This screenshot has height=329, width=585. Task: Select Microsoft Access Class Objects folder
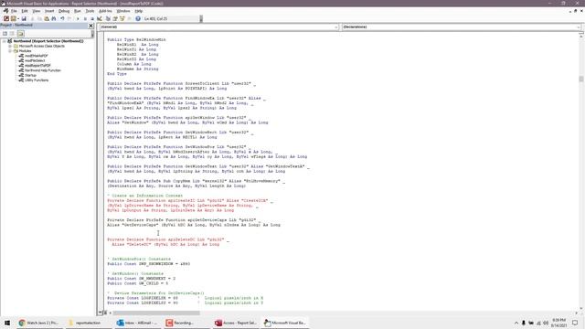[x=42, y=46]
